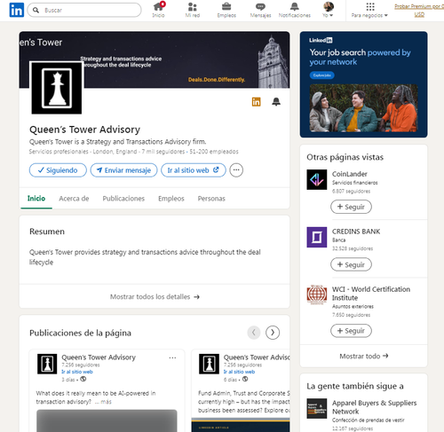Click the WCI globe logo
Viewport: 444px width, 432px height.
pos(317,295)
